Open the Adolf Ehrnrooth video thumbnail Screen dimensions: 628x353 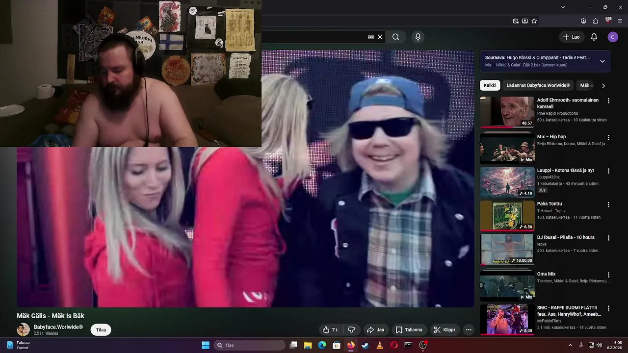(507, 112)
